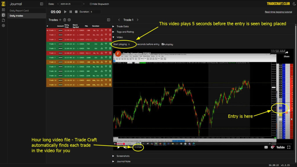Click the v1.2.15 version label
297x167 pixels.
tap(285, 165)
